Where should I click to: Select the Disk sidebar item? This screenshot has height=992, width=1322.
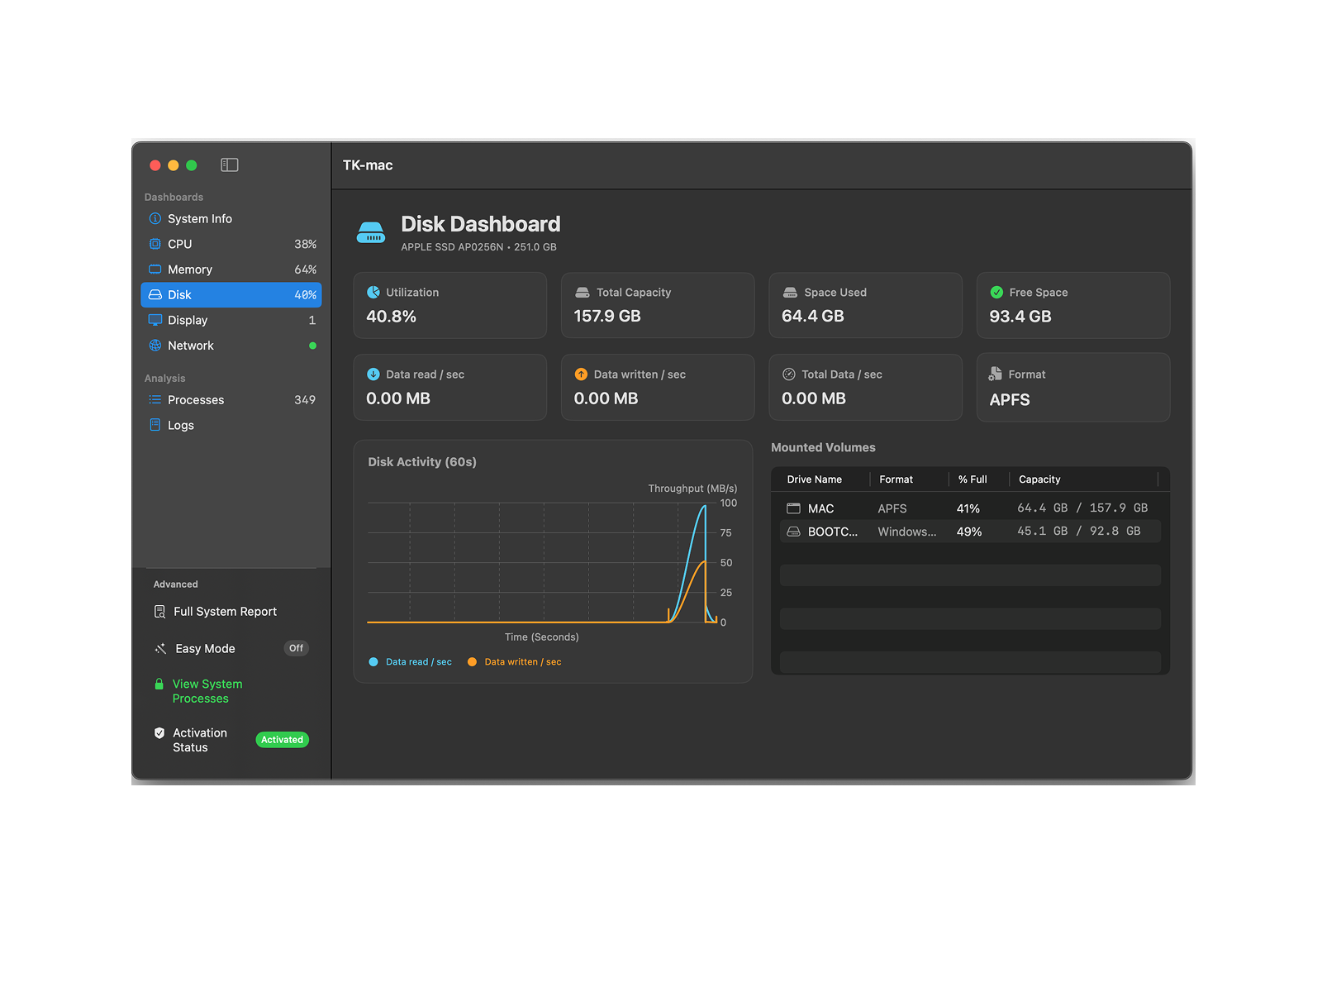[231, 295]
